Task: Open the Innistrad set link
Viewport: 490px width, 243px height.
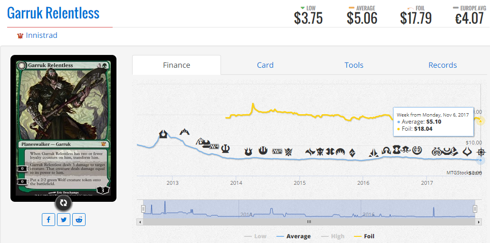Action: coord(41,36)
